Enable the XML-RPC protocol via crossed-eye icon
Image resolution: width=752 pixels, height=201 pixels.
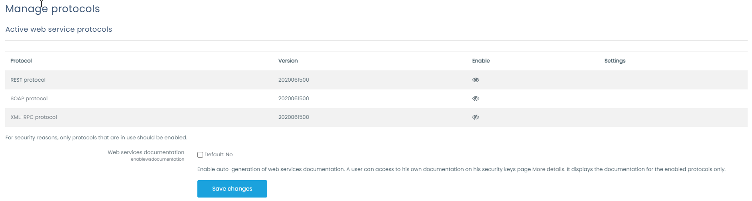click(475, 117)
